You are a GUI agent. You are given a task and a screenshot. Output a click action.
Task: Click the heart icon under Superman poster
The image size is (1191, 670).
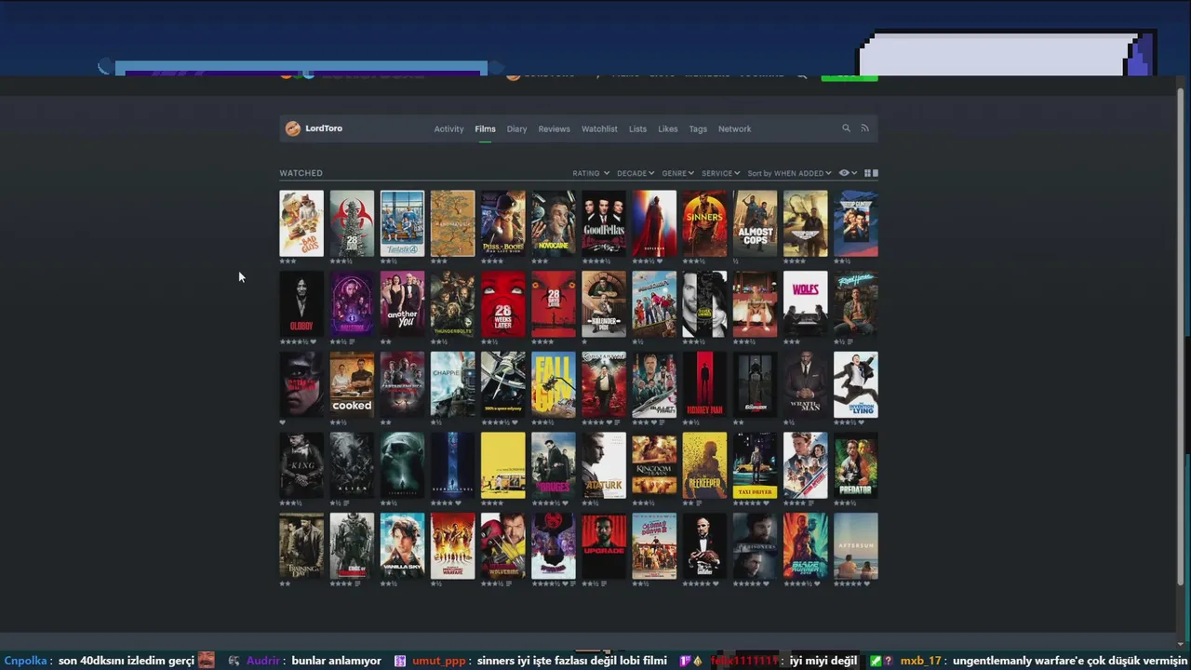660,261
